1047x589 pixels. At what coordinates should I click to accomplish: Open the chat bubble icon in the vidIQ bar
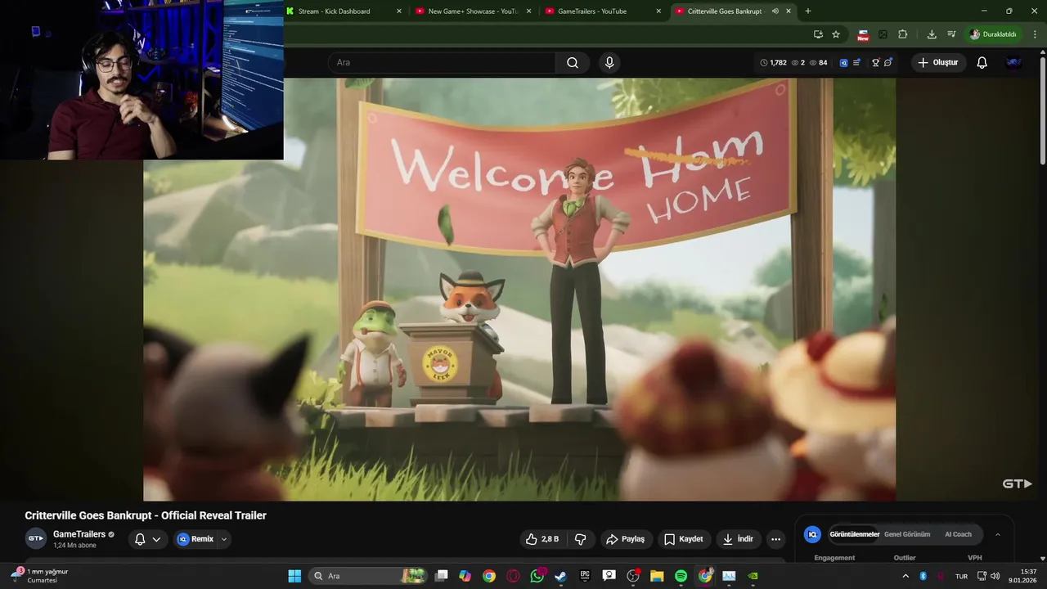pos(887,62)
